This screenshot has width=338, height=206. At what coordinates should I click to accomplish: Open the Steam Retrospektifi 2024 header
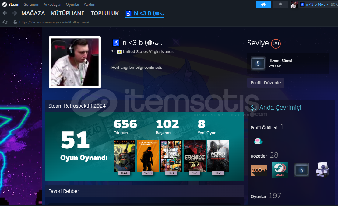coord(77,106)
